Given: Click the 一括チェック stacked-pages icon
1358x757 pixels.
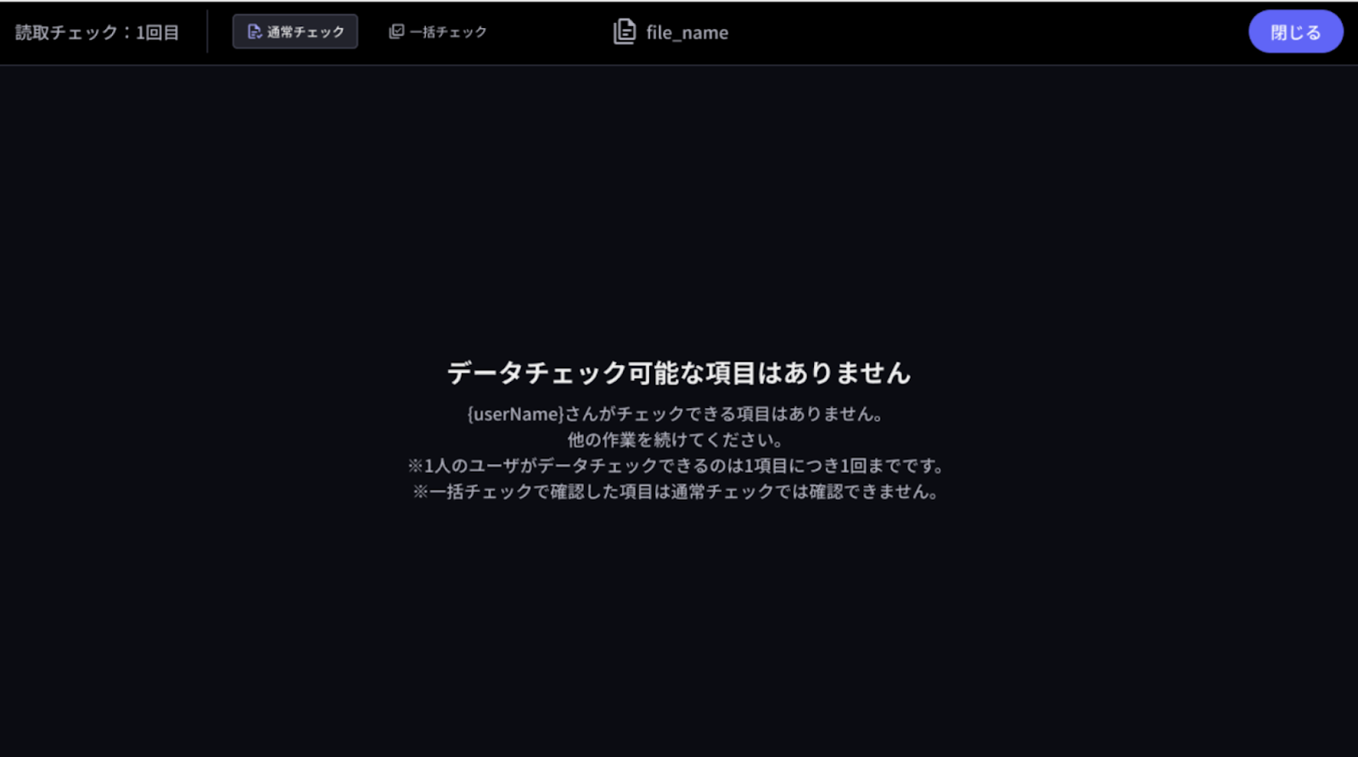Looking at the screenshot, I should point(396,32).
